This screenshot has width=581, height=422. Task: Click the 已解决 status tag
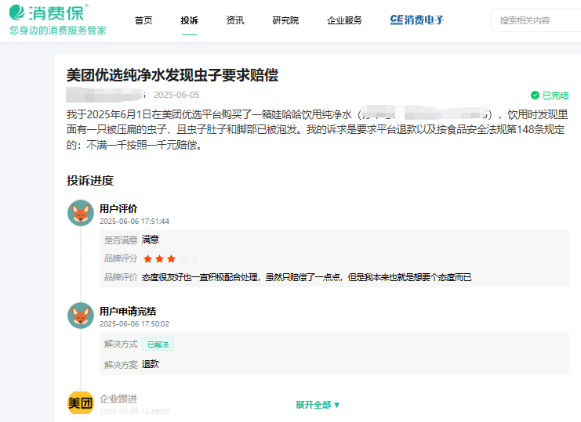pos(158,344)
